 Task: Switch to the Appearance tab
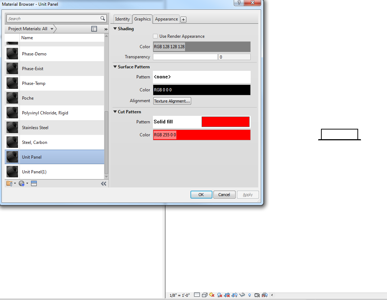point(166,19)
